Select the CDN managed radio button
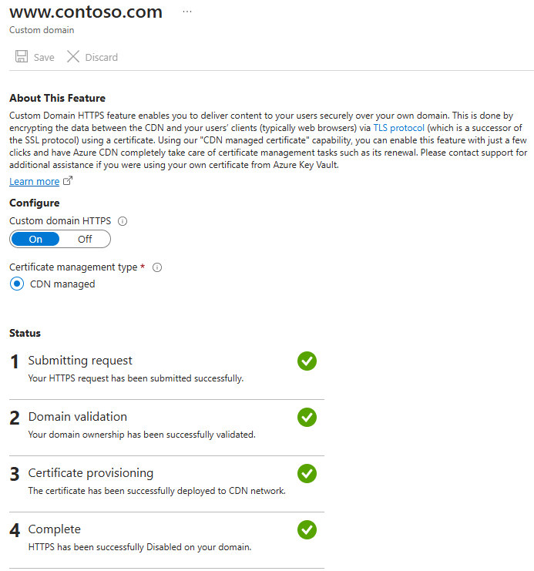 pos(17,284)
